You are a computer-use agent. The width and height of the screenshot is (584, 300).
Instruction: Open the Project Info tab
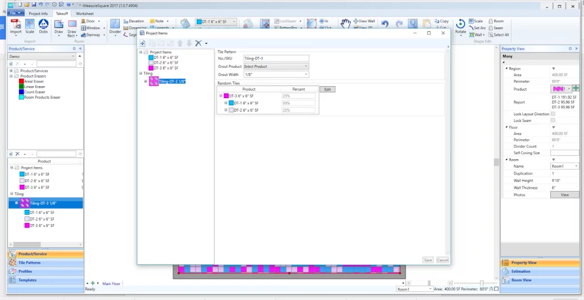[x=38, y=13]
